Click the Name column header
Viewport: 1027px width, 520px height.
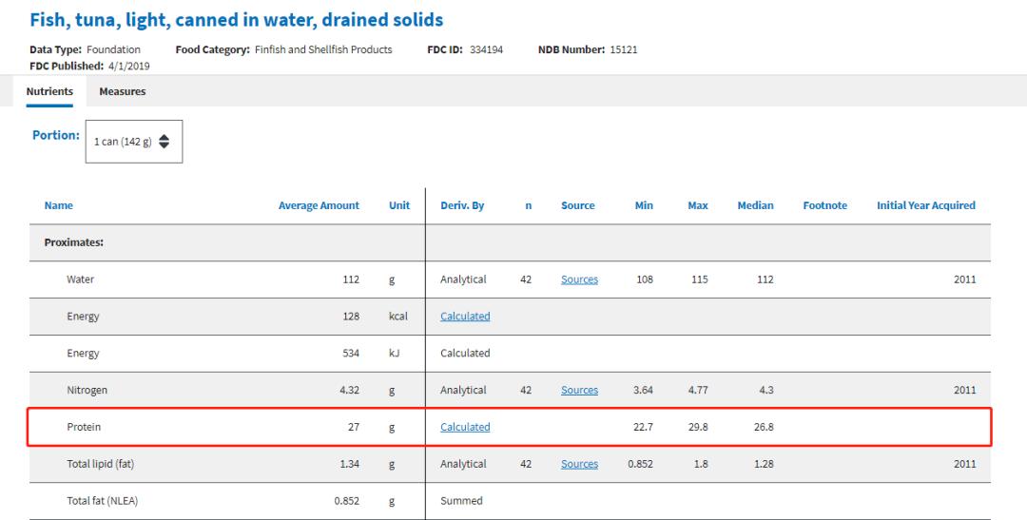click(59, 205)
